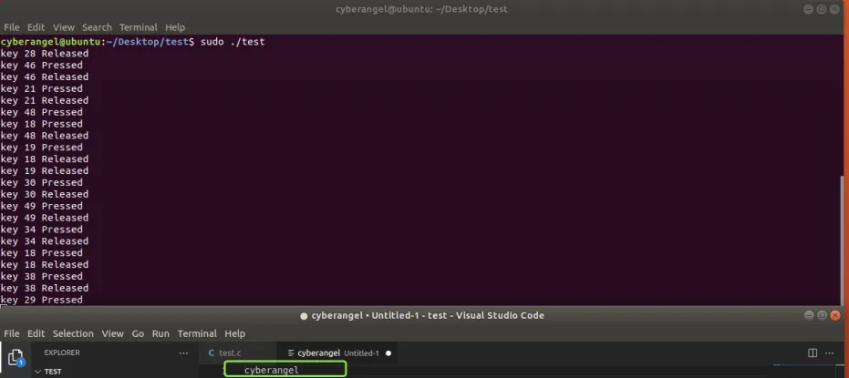Minimize the terminal window

point(808,9)
